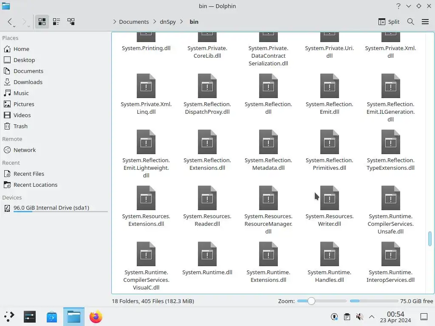Image resolution: width=435 pixels, height=326 pixels.
Task: Switch to Details tree view mode
Action: [x=71, y=22]
